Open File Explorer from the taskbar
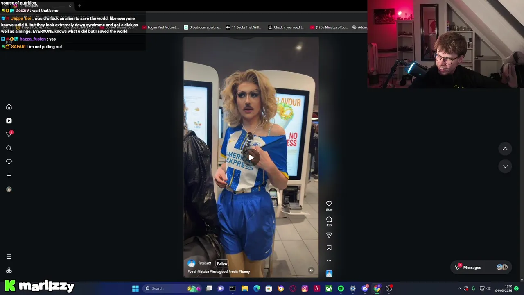The image size is (524, 295). pos(245,288)
